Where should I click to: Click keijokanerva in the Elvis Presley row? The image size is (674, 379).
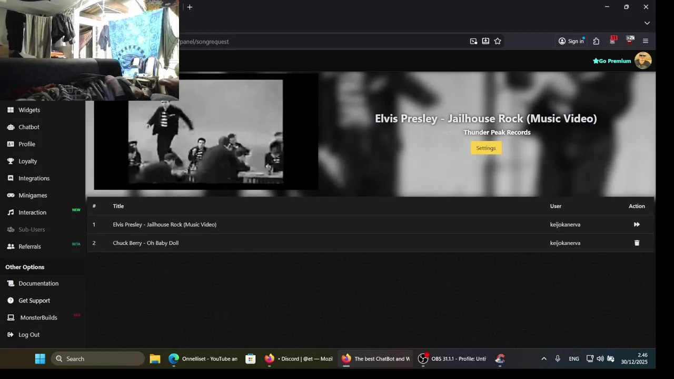point(565,225)
